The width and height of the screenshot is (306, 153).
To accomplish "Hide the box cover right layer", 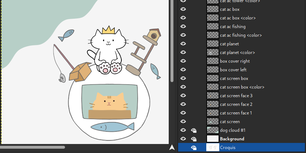I will pos(183,61).
